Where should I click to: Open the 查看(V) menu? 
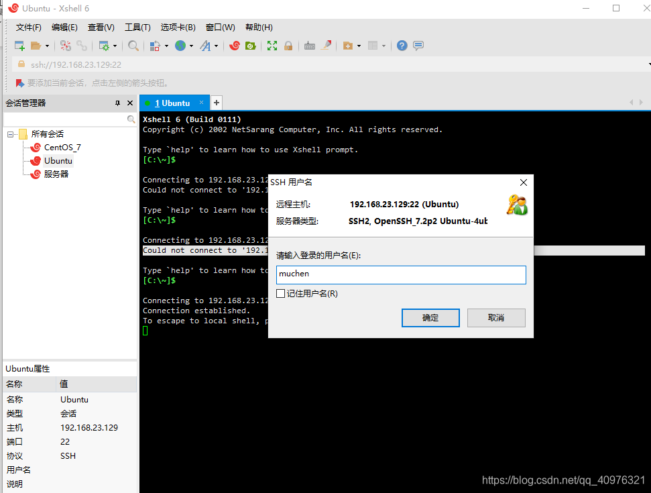coord(101,28)
